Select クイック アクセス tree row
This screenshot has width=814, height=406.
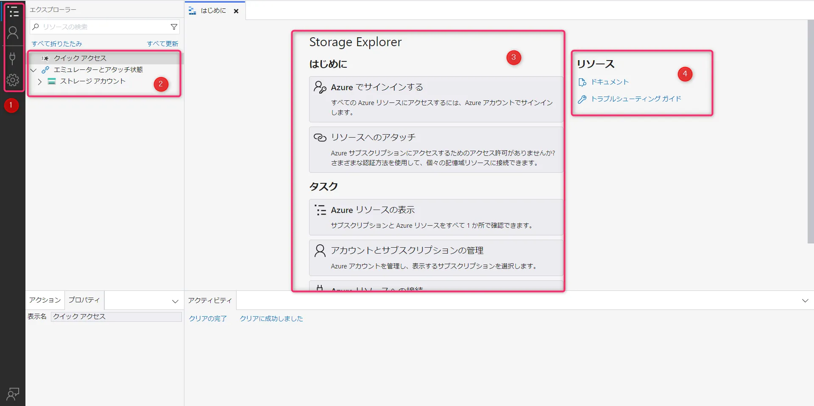pos(105,58)
